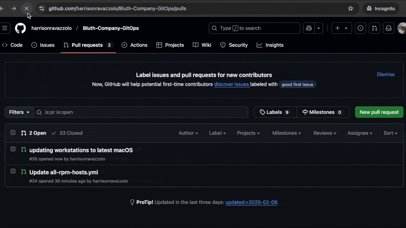The height and width of the screenshot is (228, 406).
Task: Focus the Type / to search box
Action: coord(254,28)
